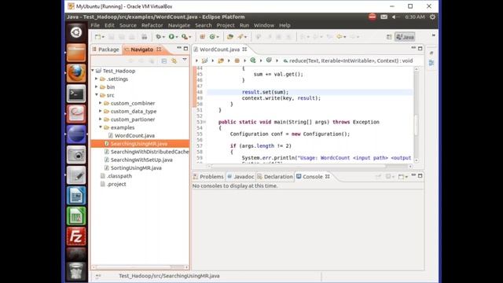
Task: Click the Debug bug icon in toolbar
Action: pyautogui.click(x=159, y=37)
